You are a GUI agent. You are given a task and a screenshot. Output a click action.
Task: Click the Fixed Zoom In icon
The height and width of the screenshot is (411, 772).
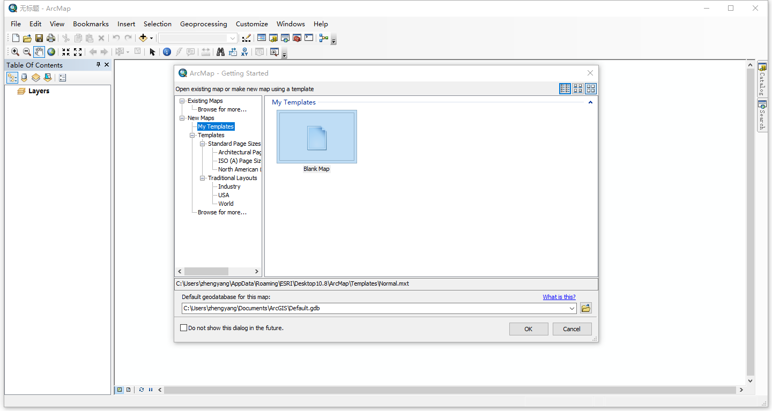click(66, 52)
